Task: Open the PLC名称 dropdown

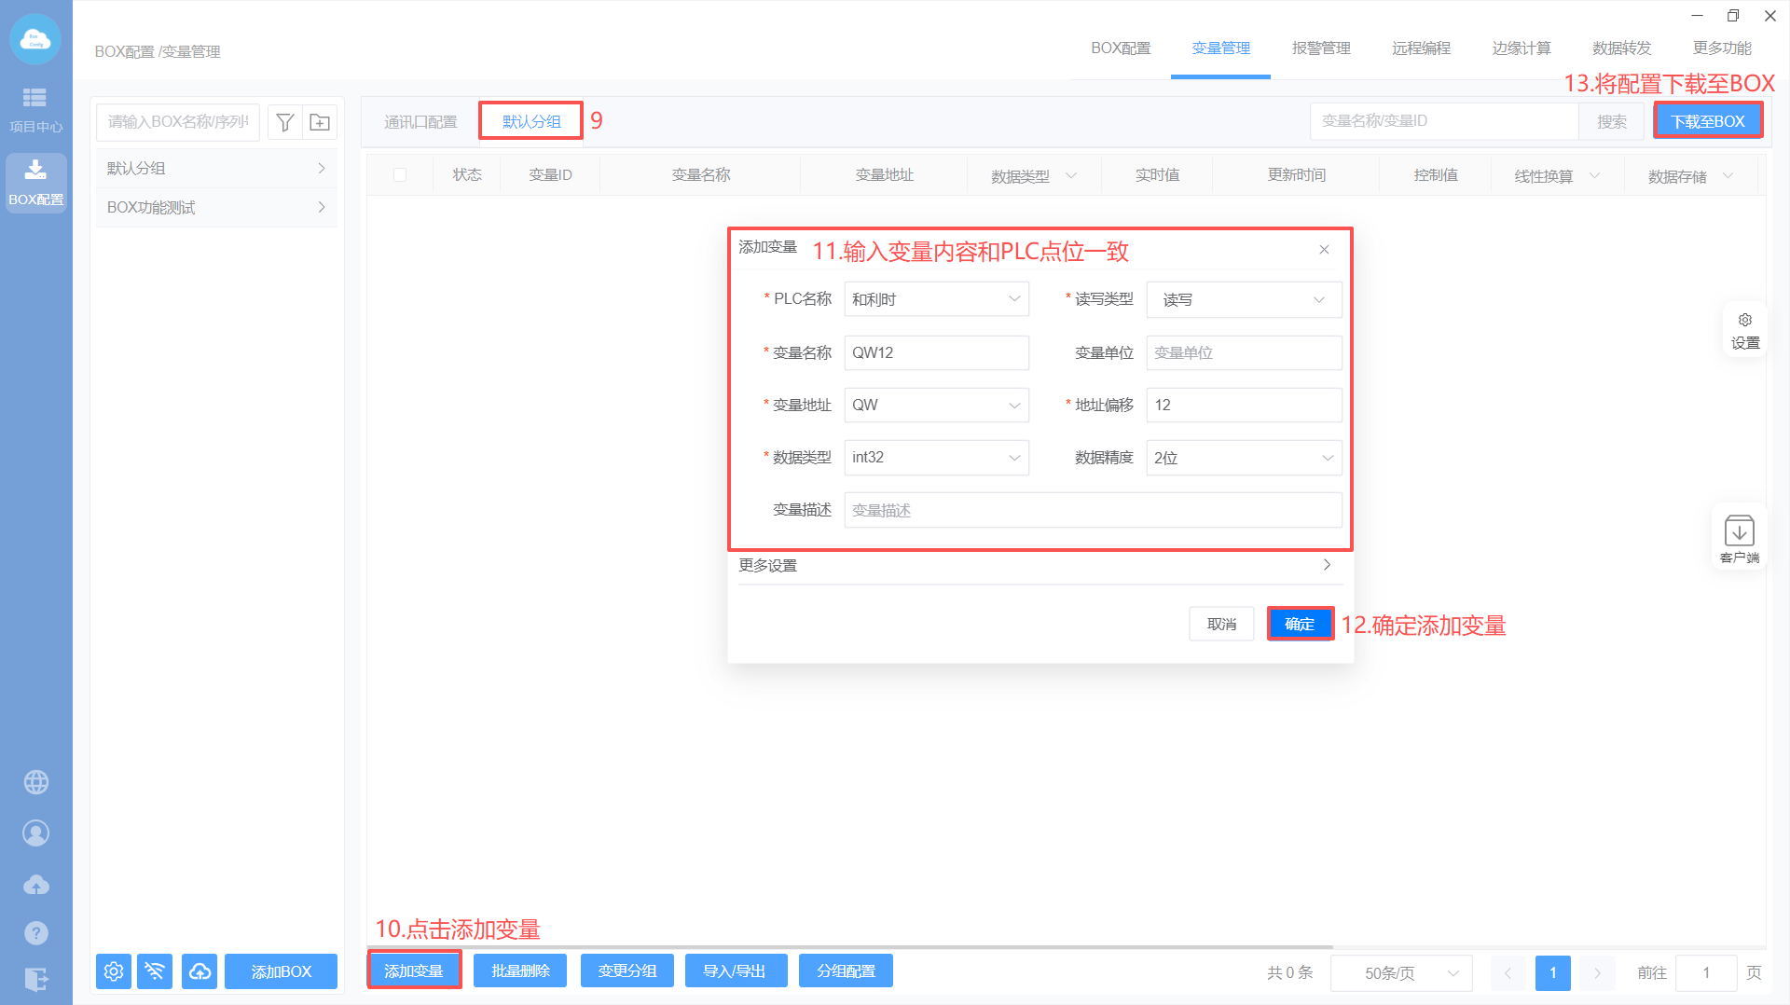Action: [936, 299]
